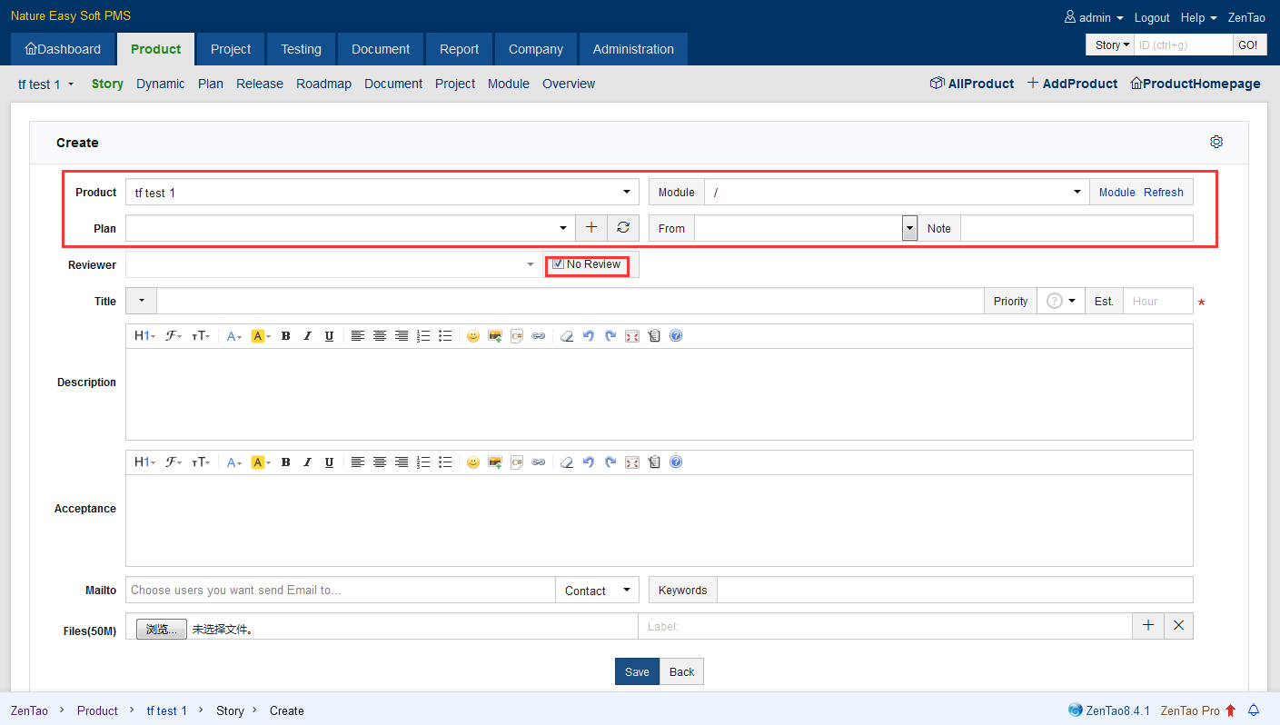The height and width of the screenshot is (725, 1280).
Task: Open the Priority dropdown
Action: point(1061,302)
